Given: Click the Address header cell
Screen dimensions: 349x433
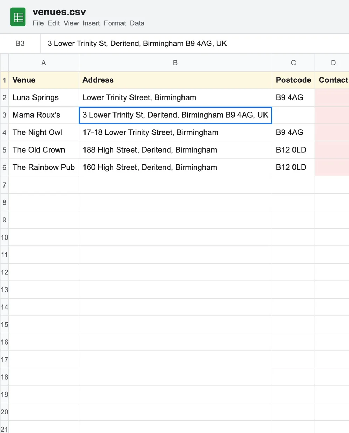Looking at the screenshot, I should click(x=175, y=80).
